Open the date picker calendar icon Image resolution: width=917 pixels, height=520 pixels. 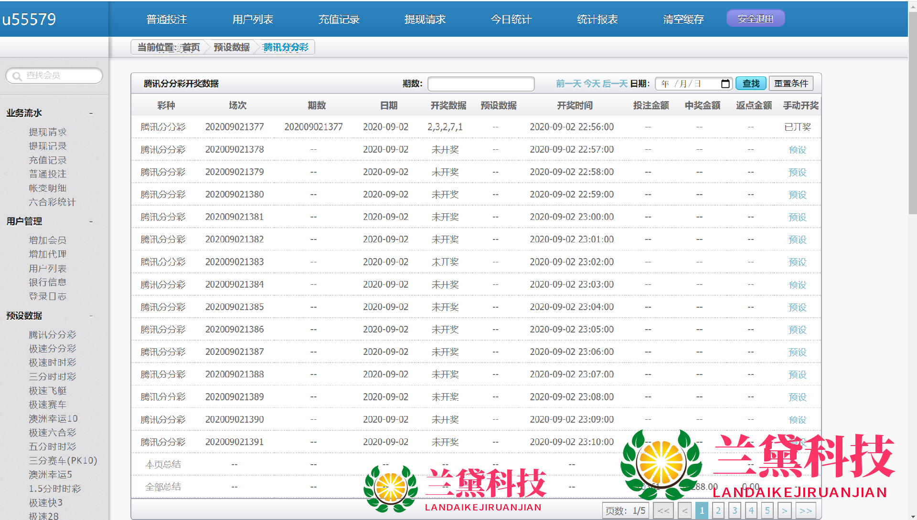725,84
